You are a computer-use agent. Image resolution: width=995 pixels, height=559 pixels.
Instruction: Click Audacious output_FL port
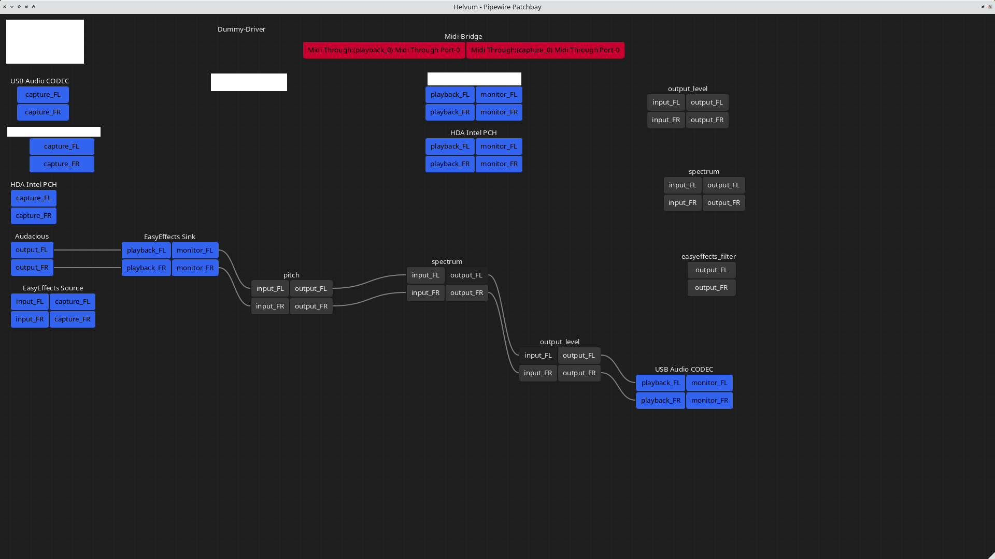(32, 250)
